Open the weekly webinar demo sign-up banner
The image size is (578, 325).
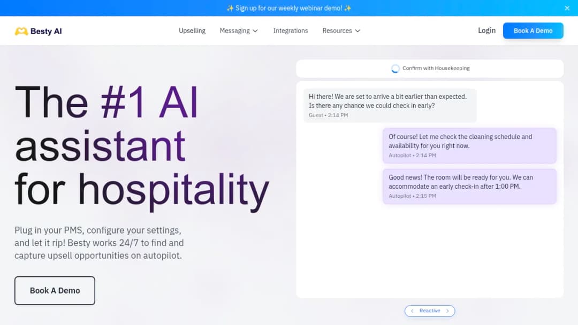(x=288, y=8)
